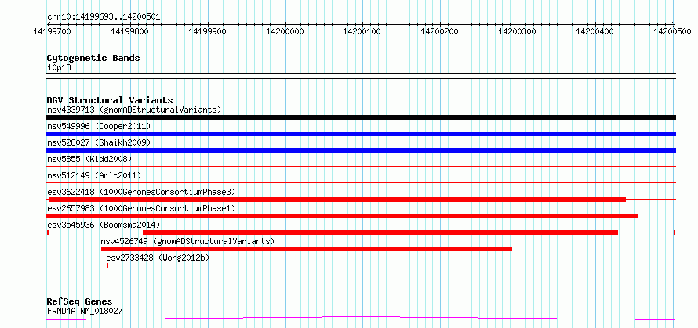698x328 pixels.
Task: Click the 14200400 ruler position label
Action: [594, 31]
